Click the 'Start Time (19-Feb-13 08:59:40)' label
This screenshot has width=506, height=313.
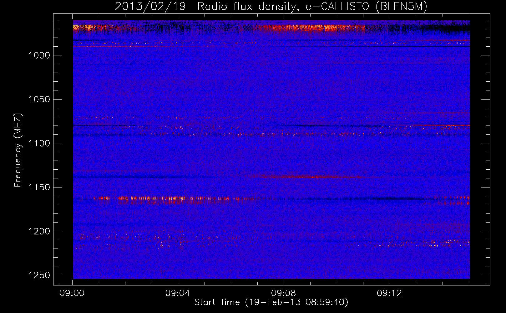click(x=271, y=302)
